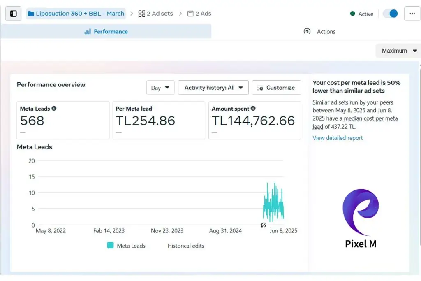
Task: Toggle the campaign Active switch off
Action: click(390, 13)
